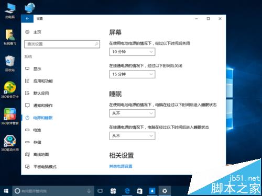Screen dimensions: 262x196
Task: Open the second 从不 sleep dropdown
Action: pos(132,136)
